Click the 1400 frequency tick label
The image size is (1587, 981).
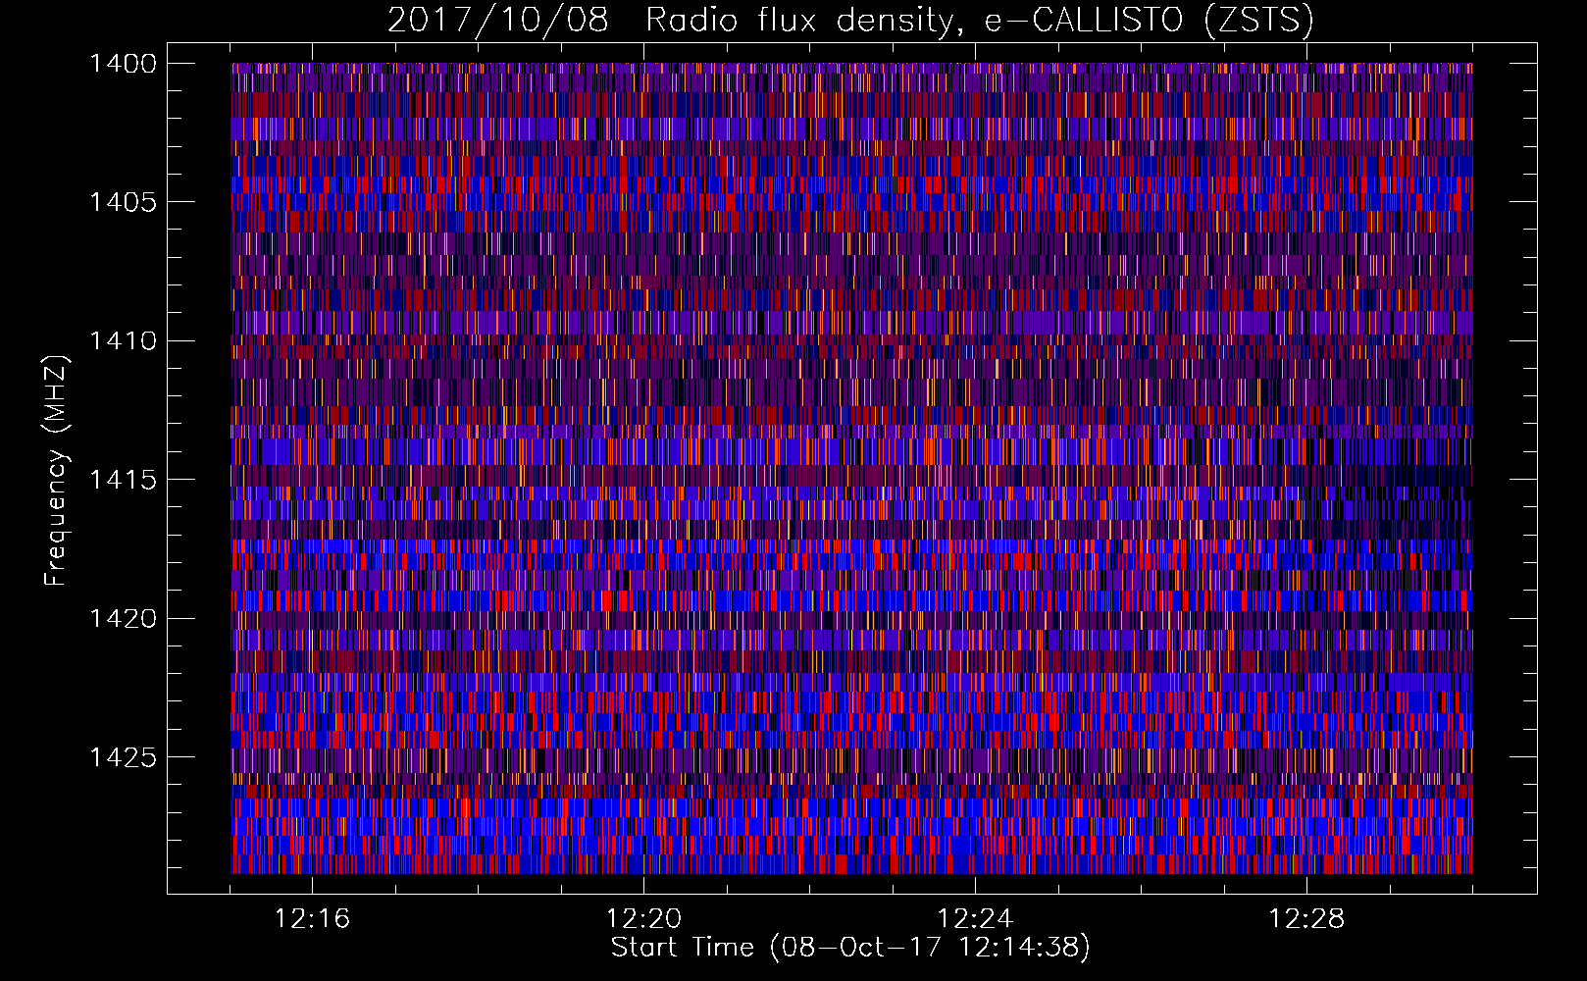[x=123, y=64]
